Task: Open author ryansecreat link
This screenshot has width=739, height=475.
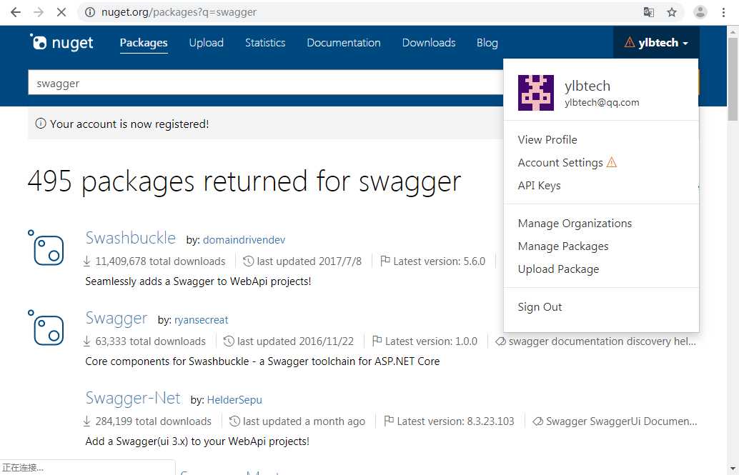Action: tap(202, 320)
